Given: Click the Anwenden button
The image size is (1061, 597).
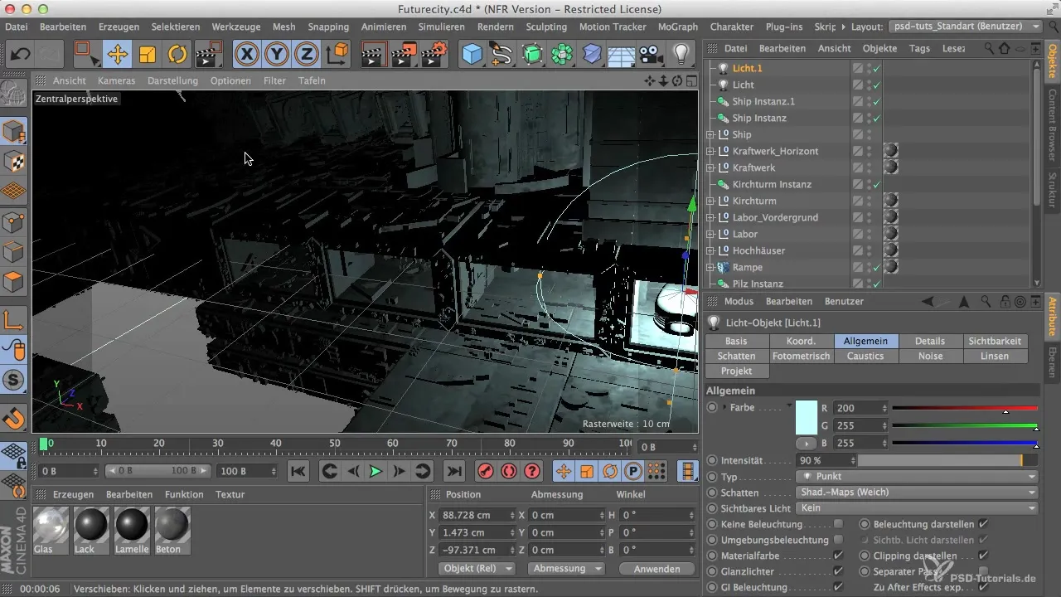Looking at the screenshot, I should click(656, 569).
